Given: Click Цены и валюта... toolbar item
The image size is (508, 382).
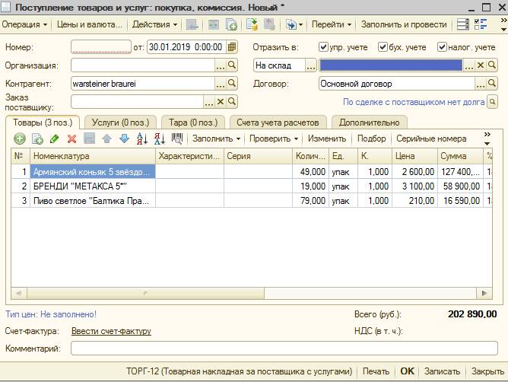Looking at the screenshot, I should click(x=90, y=24).
